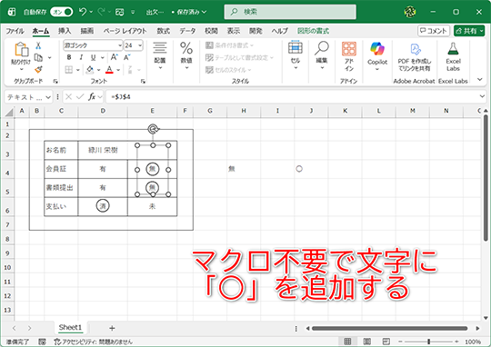
Task: Click the zoom slider in status bar
Action: pyautogui.click(x=428, y=342)
